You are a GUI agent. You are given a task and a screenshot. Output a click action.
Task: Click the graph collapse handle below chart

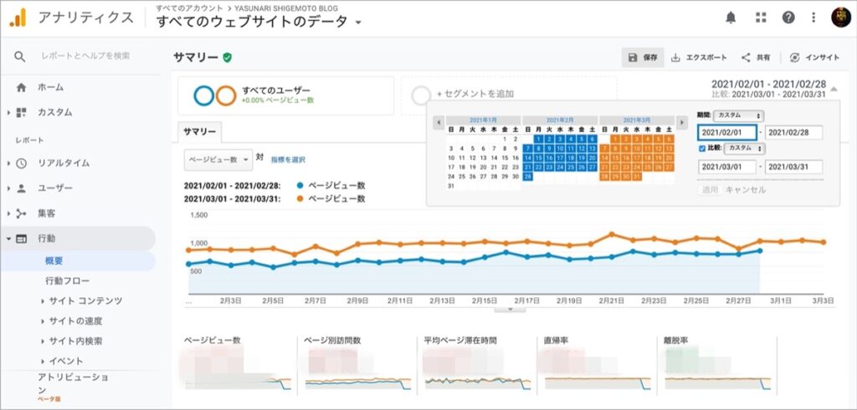point(510,309)
